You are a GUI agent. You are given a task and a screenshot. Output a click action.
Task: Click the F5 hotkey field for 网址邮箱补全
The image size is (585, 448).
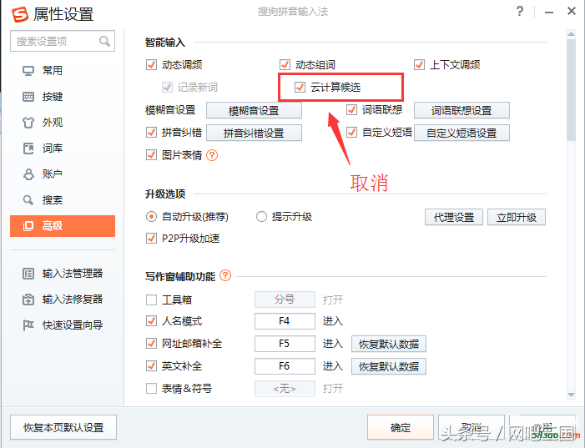tap(285, 343)
